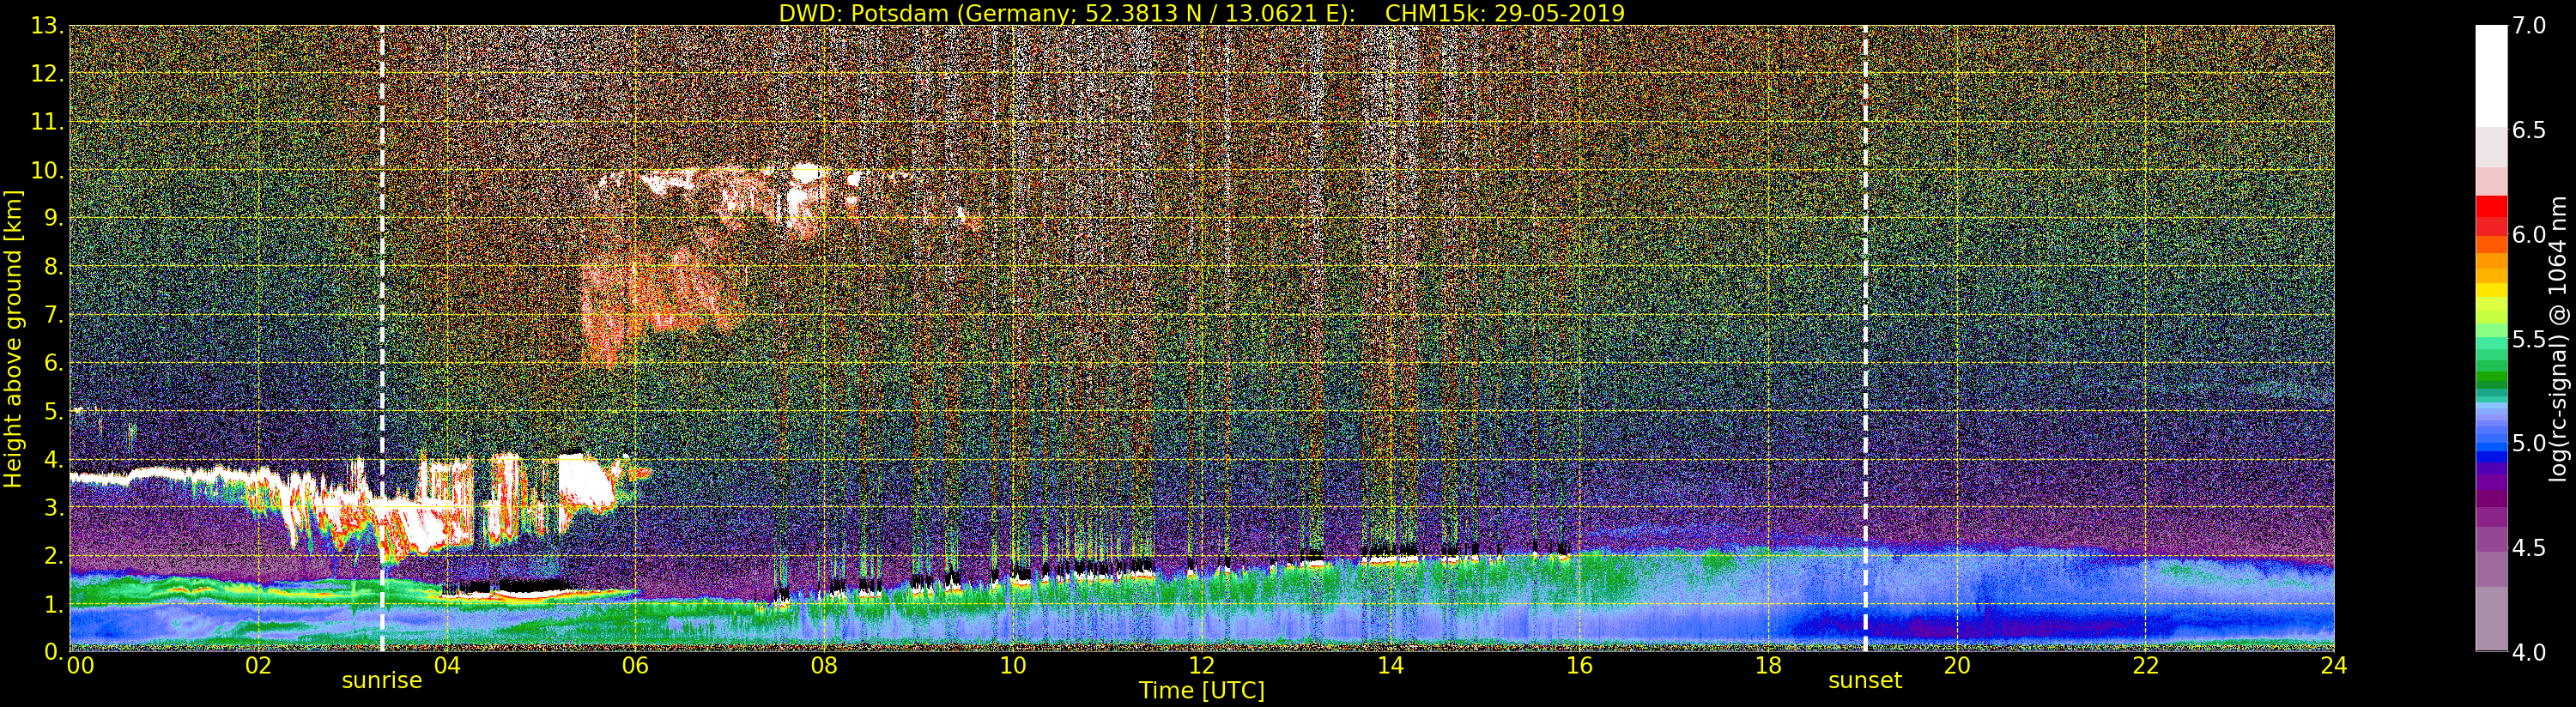The height and width of the screenshot is (707, 2576).
Task: Click the colorbar tick label '6.0'
Action: click(2530, 235)
